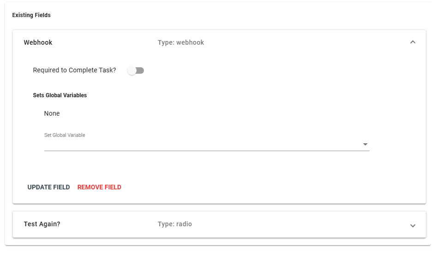The image size is (435, 270).
Task: Open the Test Again? field header
Action: click(x=219, y=224)
